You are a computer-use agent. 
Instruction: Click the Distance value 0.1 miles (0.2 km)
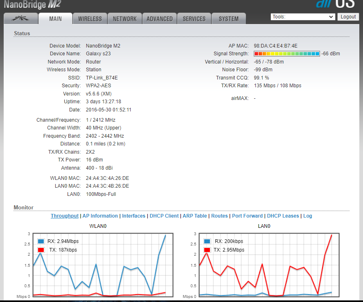[106, 144]
